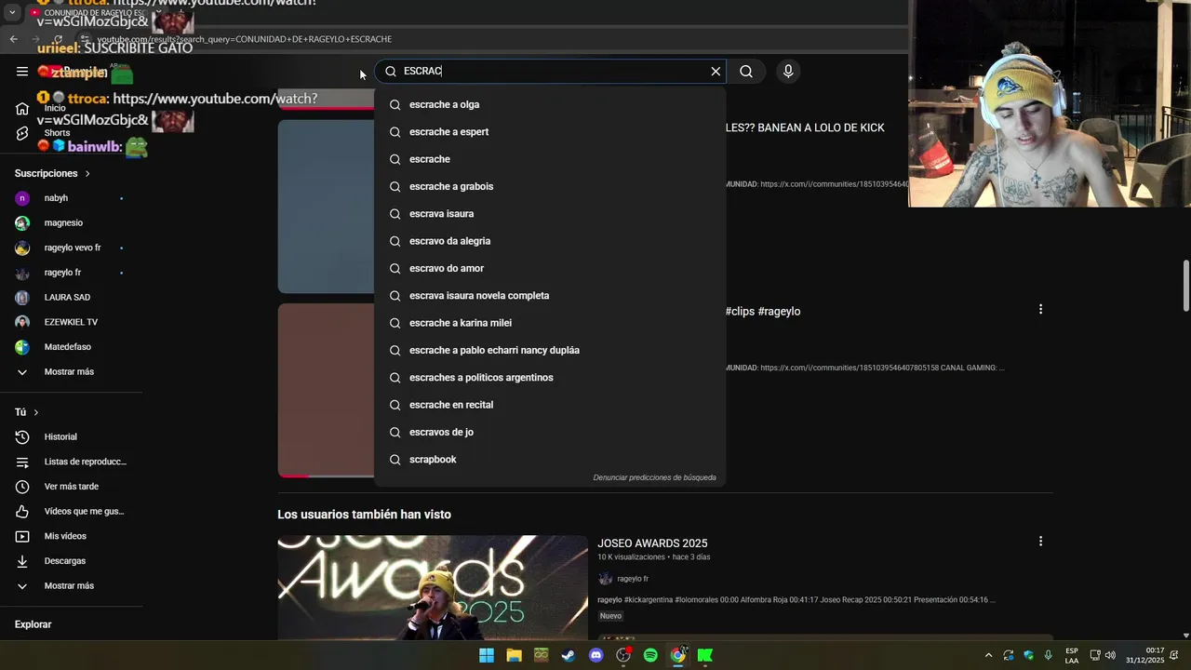Open the browser tab list dropdown

(x=12, y=13)
